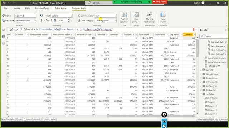This screenshot has width=229, height=128.
Task: Switch to Report view icon
Action: pos(4,30)
